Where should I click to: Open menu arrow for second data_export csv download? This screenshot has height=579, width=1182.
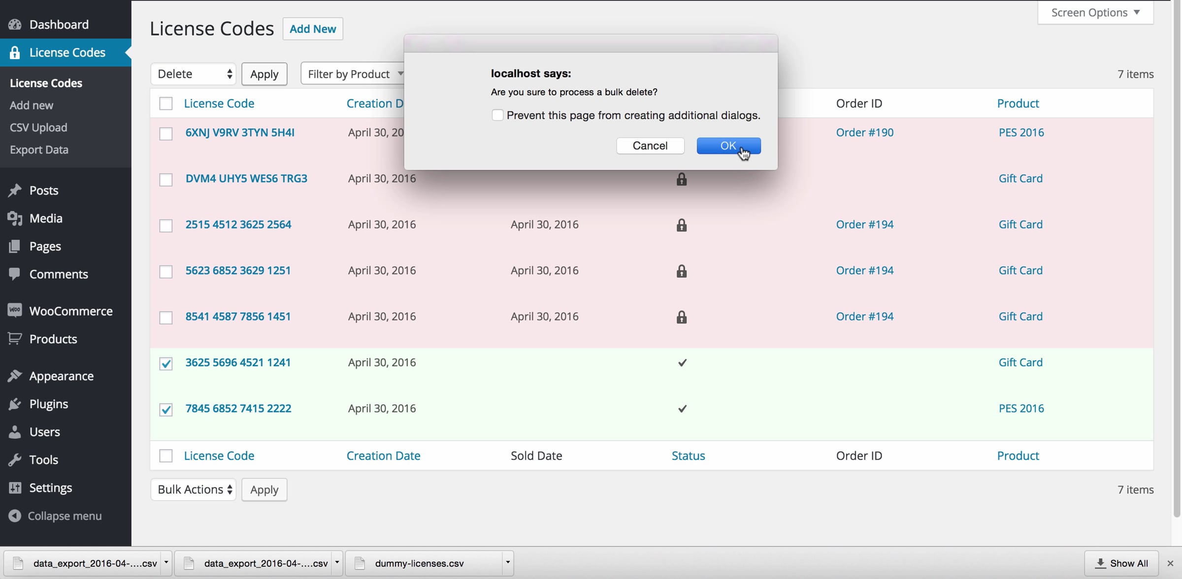pyautogui.click(x=337, y=563)
